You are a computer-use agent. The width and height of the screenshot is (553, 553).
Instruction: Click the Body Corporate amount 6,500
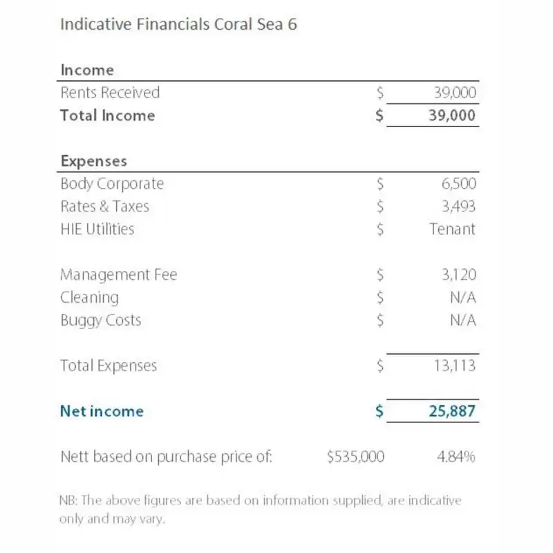[458, 184]
